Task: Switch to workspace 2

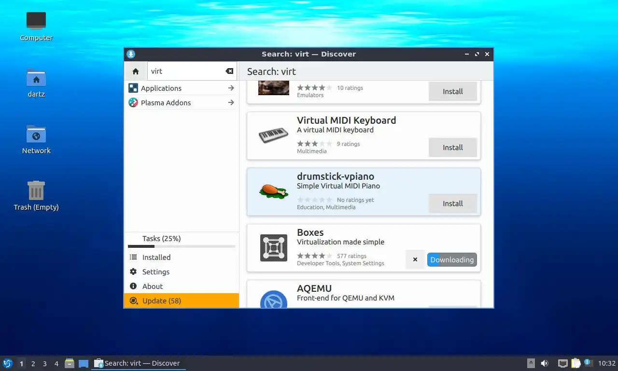Action: click(33, 364)
